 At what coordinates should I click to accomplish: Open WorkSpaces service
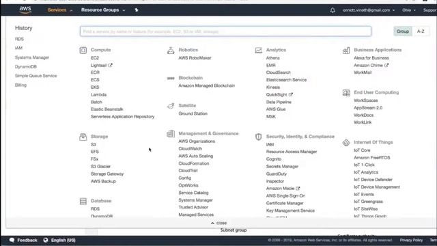coord(366,100)
